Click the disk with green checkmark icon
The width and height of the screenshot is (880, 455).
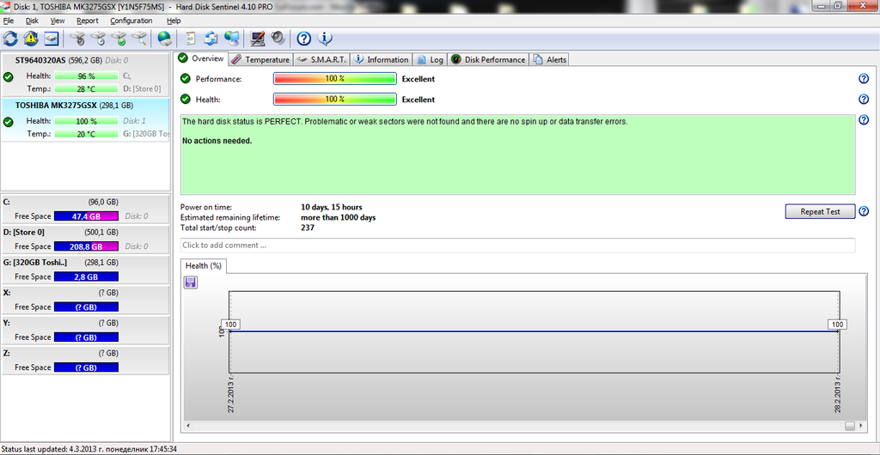[119, 39]
